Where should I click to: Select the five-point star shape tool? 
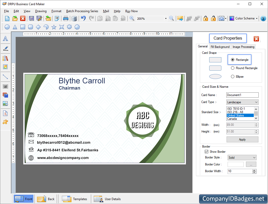coord(54,27)
